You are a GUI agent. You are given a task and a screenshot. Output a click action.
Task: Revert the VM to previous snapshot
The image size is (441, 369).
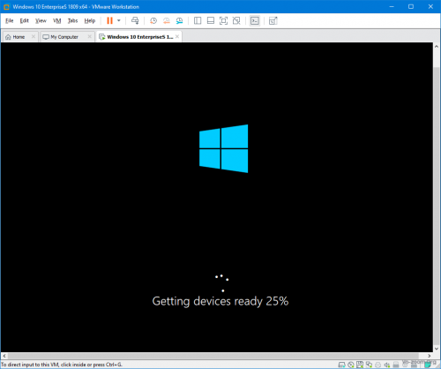(x=167, y=20)
